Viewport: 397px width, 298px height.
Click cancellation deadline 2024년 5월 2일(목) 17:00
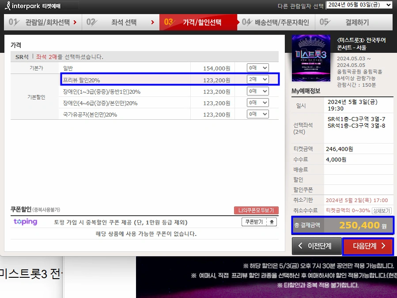click(x=357, y=200)
